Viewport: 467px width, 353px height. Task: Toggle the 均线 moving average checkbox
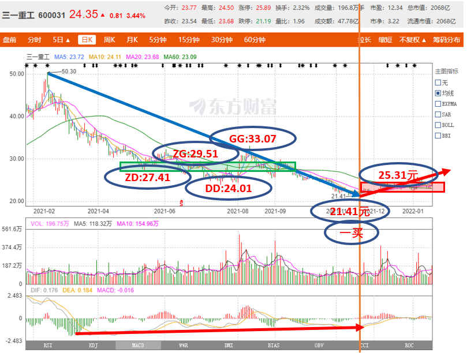coord(438,93)
